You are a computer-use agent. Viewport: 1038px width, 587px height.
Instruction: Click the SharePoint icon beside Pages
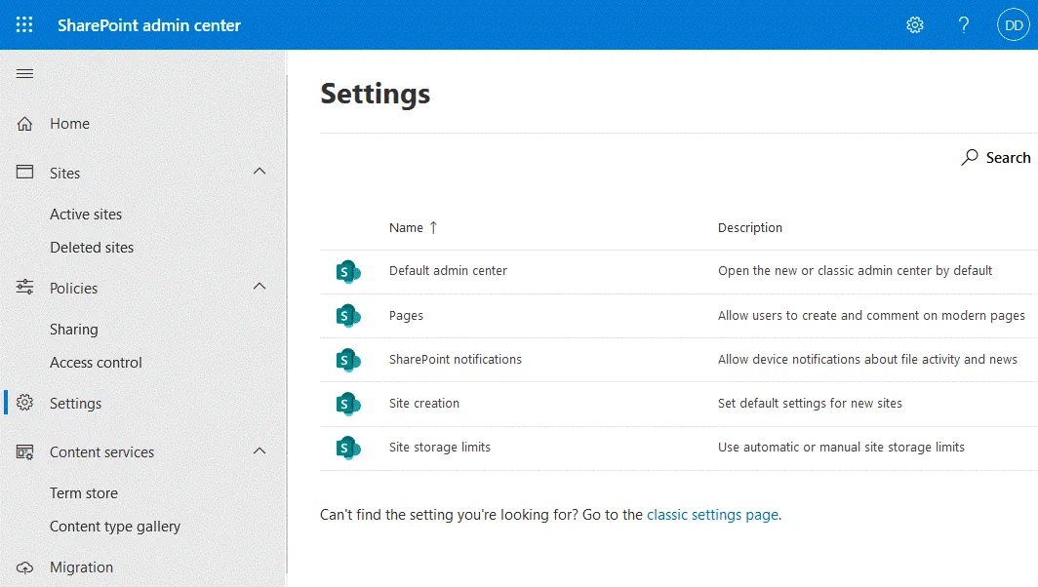click(348, 315)
